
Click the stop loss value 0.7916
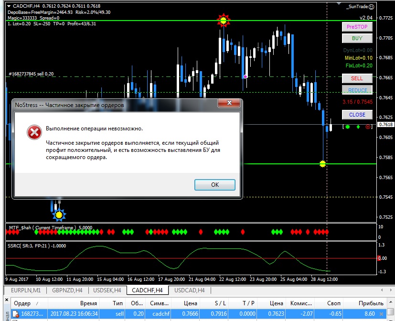click(219, 314)
